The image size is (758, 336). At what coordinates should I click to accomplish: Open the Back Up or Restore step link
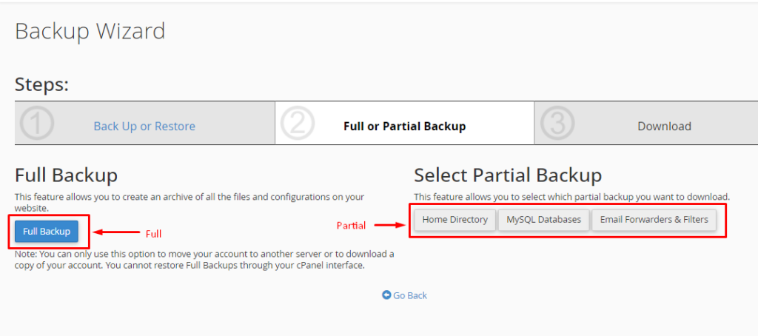click(x=144, y=126)
